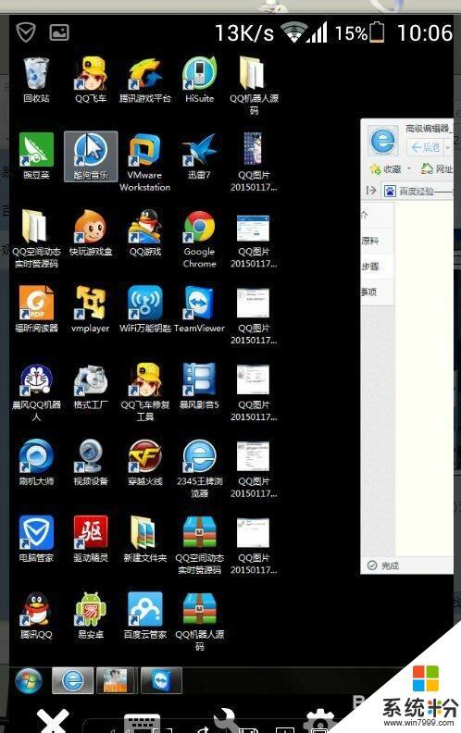Launch 快玩游戏盒 shortcut
Viewport: 461px width, 733px height.
click(x=91, y=233)
